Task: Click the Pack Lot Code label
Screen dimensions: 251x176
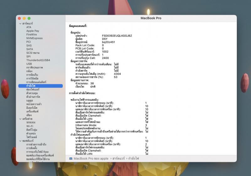Action: pos(85,45)
